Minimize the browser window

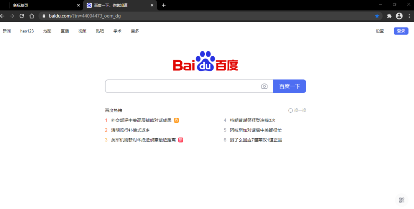381,5
